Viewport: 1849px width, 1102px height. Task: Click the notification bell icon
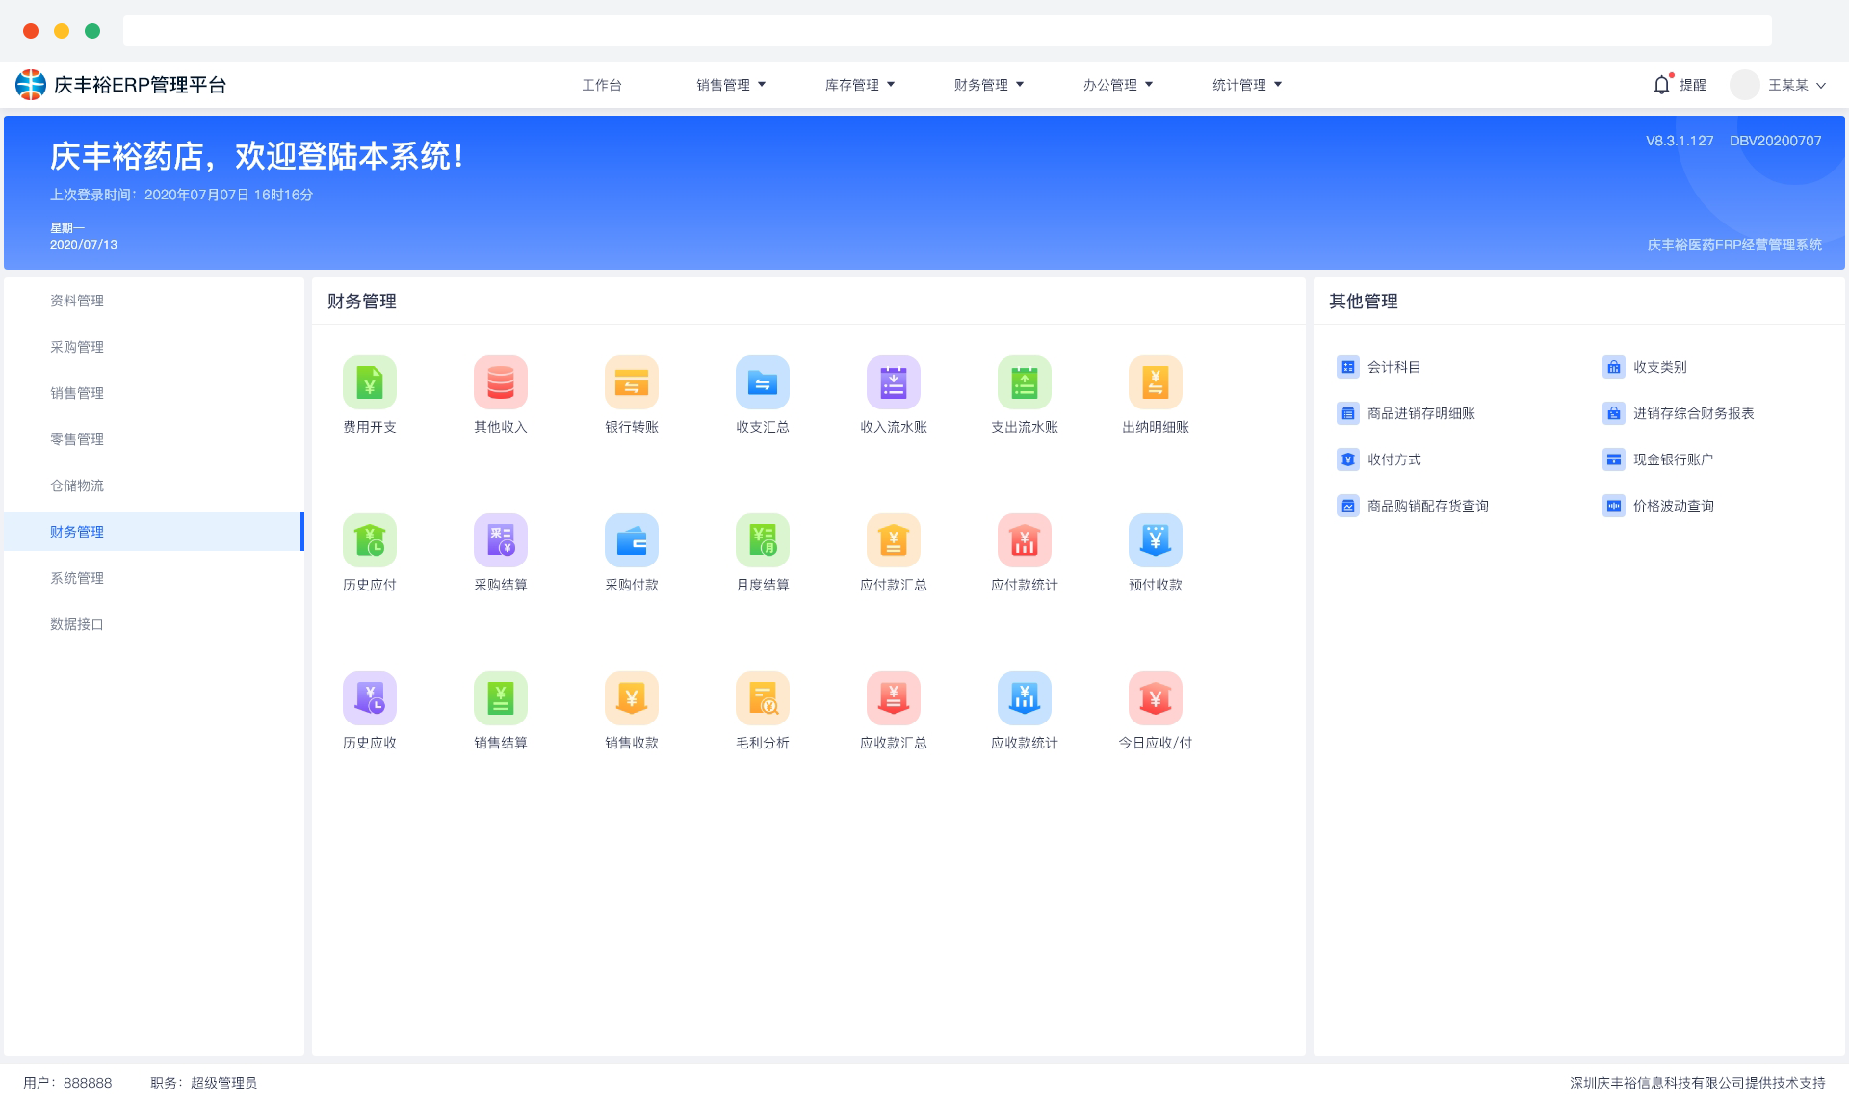pyautogui.click(x=1661, y=85)
